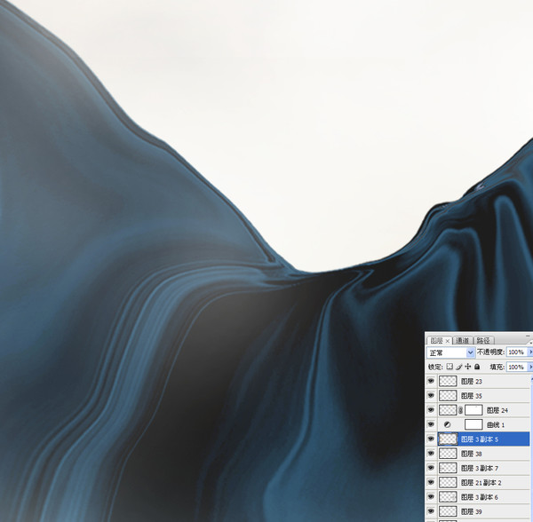Switch to the 路径 paths tab

[x=483, y=341]
